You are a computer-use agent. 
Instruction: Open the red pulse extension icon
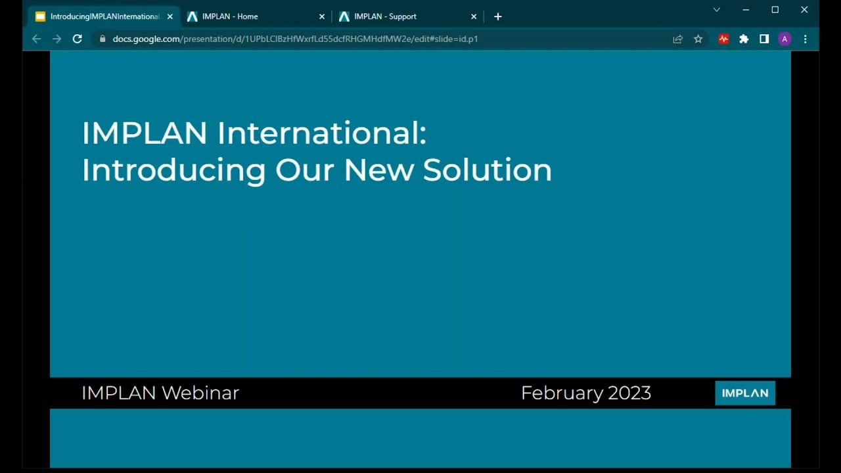[x=723, y=39]
